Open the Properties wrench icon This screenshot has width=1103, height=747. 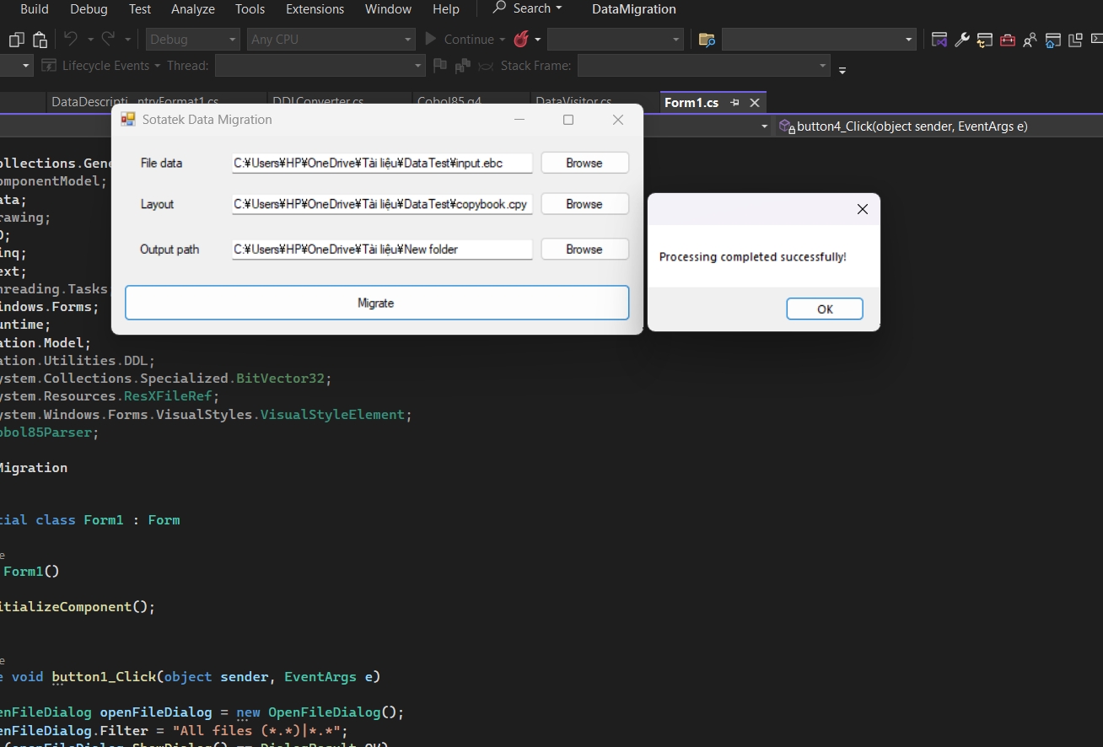[x=962, y=40]
